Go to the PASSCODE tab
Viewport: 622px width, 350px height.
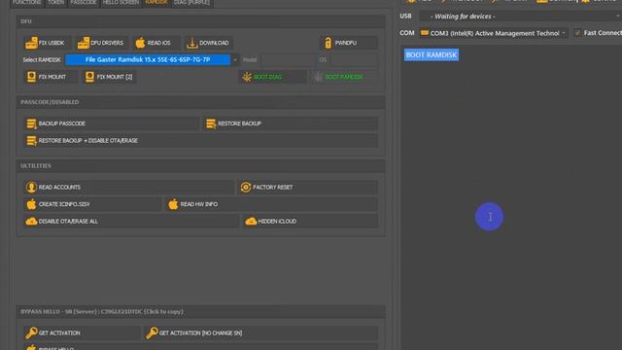84,3
